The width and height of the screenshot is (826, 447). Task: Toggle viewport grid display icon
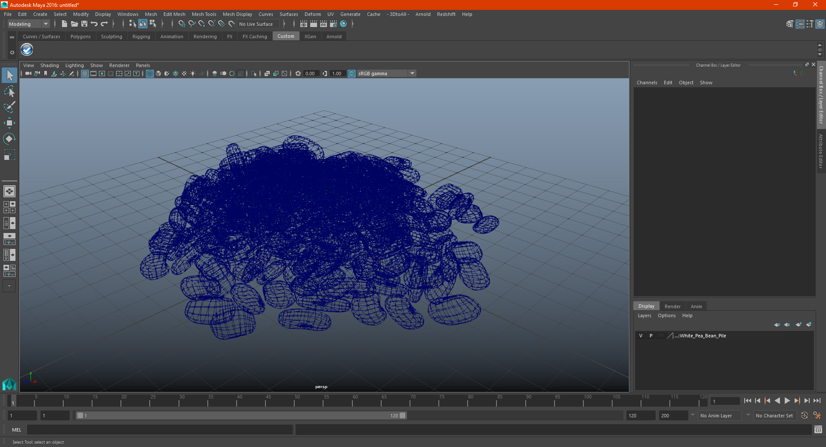click(x=85, y=73)
